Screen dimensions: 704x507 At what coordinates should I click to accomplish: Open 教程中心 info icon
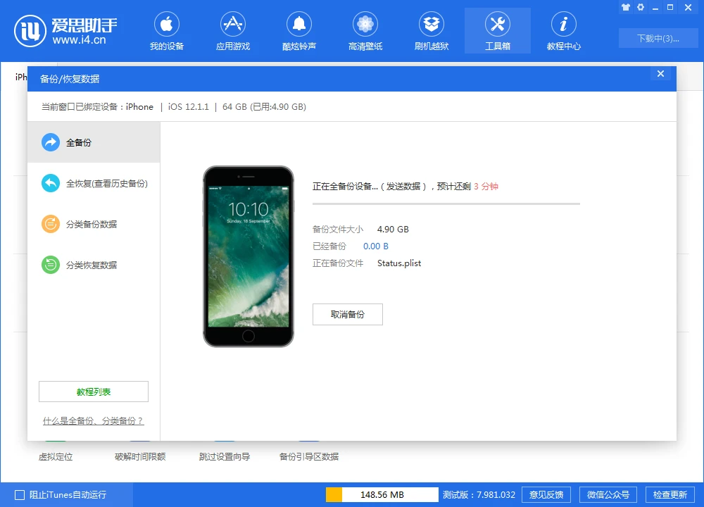coord(564,26)
